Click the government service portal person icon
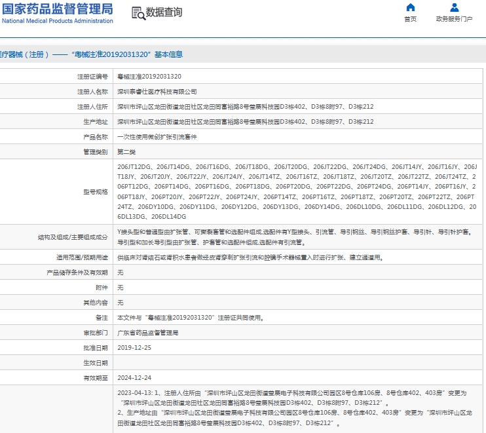 pos(454,7)
